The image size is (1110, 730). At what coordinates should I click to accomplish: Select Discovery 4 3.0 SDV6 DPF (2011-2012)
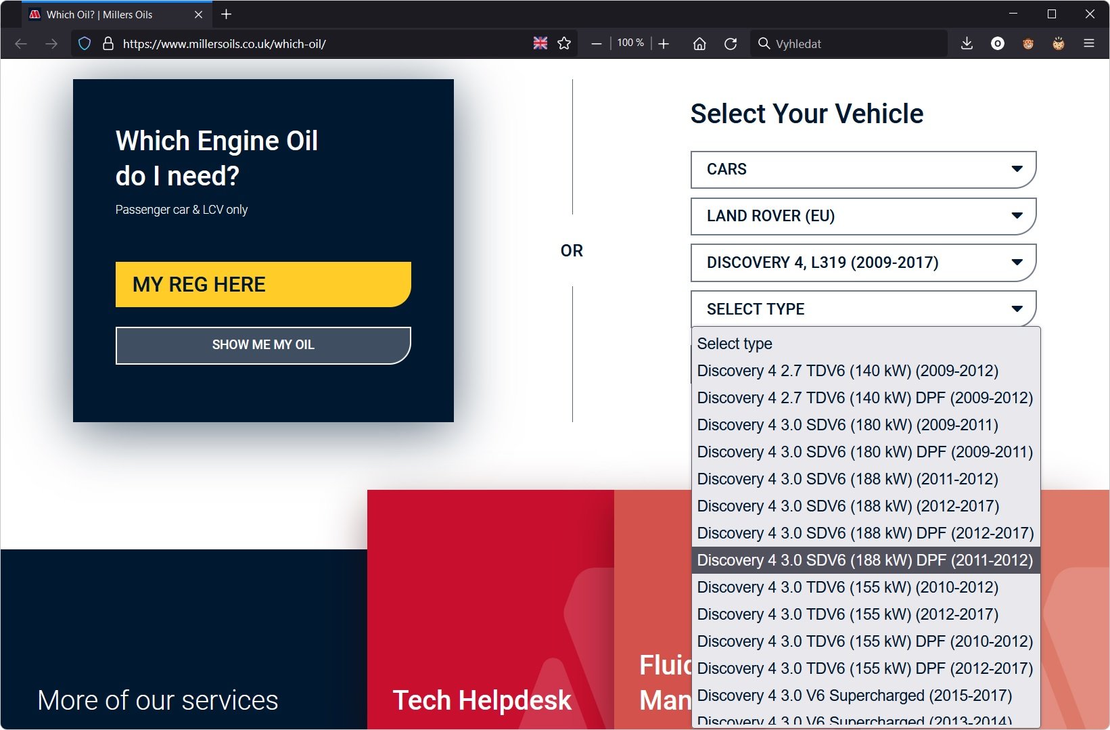coord(864,560)
